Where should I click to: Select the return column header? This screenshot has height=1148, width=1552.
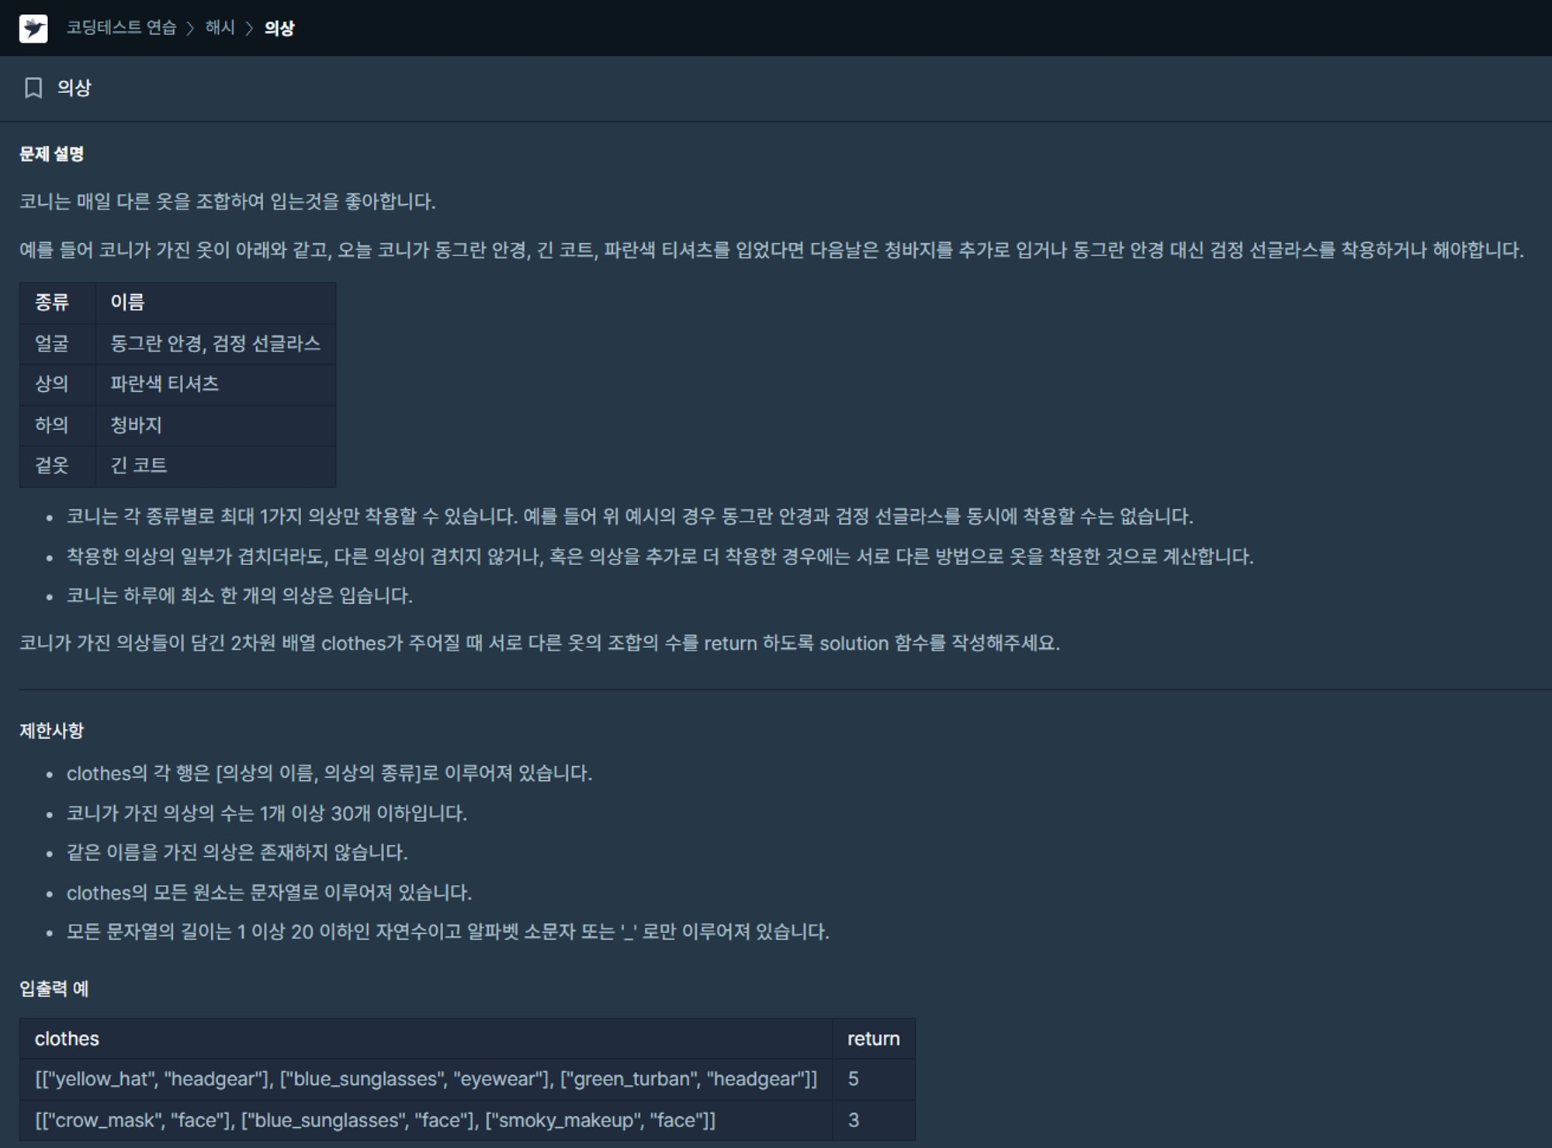(x=874, y=1039)
